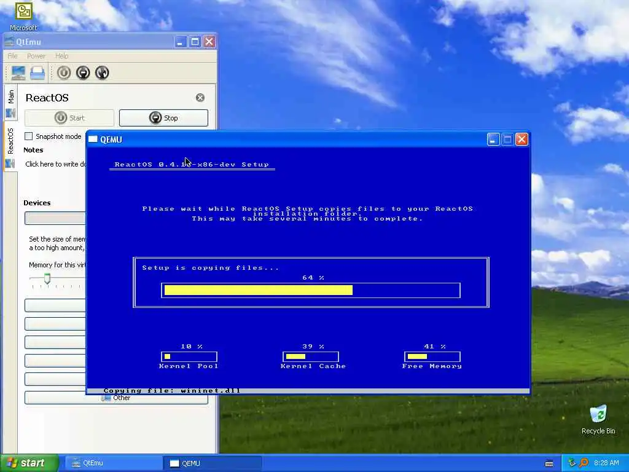Click the QtEmu title bar app icon
629x472 pixels.
click(x=9, y=41)
